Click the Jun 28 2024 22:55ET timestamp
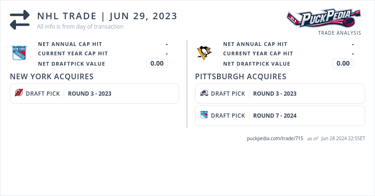This screenshot has height=196, width=375. (x=343, y=139)
